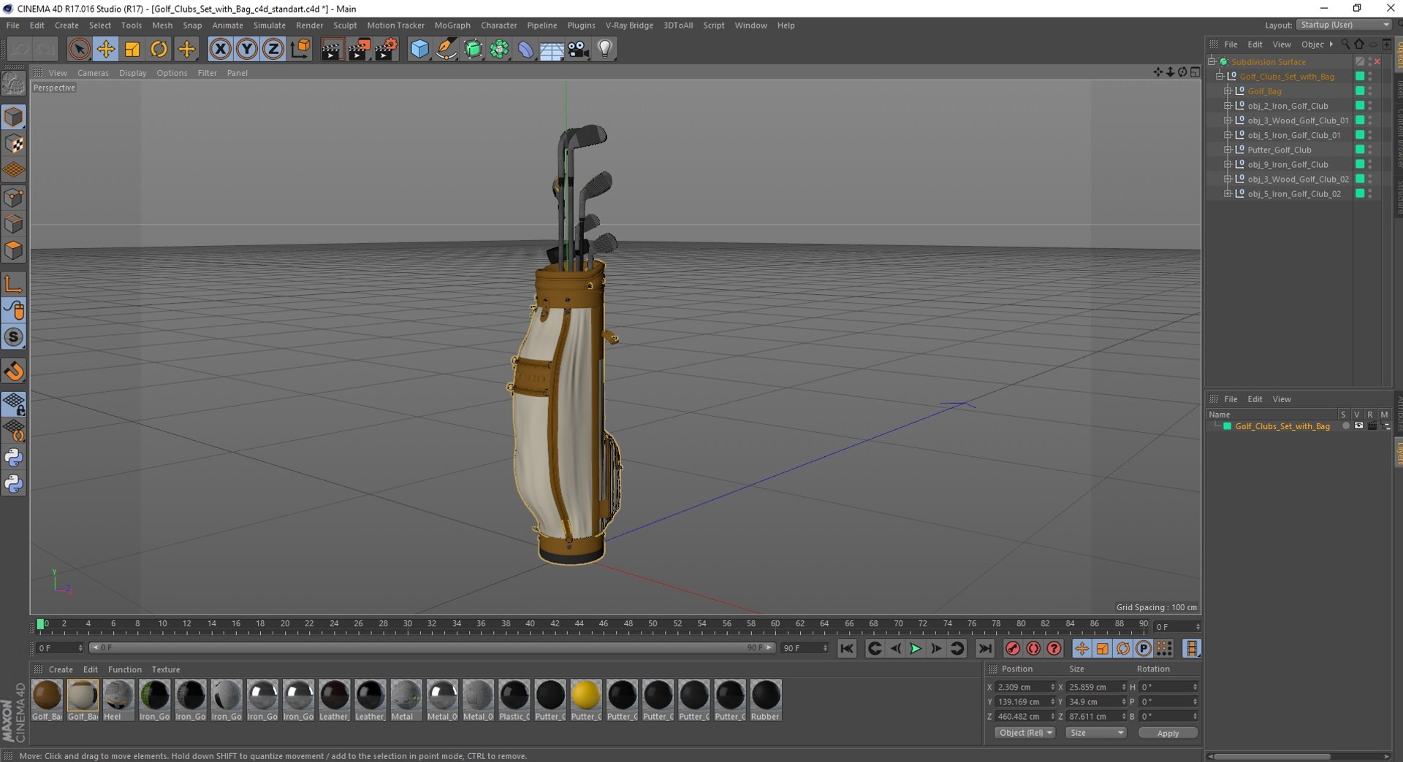The height and width of the screenshot is (762, 1403).
Task: Expand the Putter_Golf_Club object
Action: (1228, 150)
